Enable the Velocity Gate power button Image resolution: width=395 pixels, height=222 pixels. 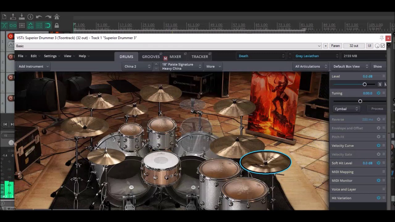coord(378,154)
